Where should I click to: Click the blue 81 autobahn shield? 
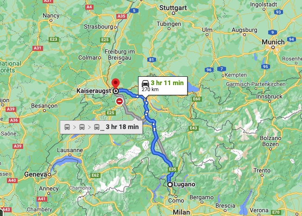(151, 60)
